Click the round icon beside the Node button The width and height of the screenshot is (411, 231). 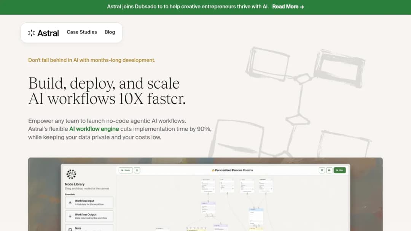tap(137, 170)
